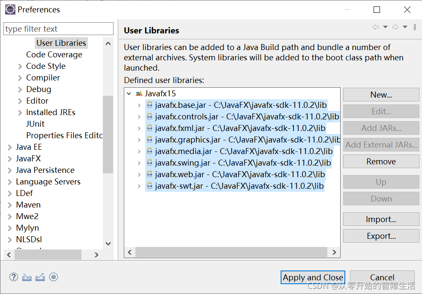422x294 pixels.
Task: Click the Down button
Action: 381,199
